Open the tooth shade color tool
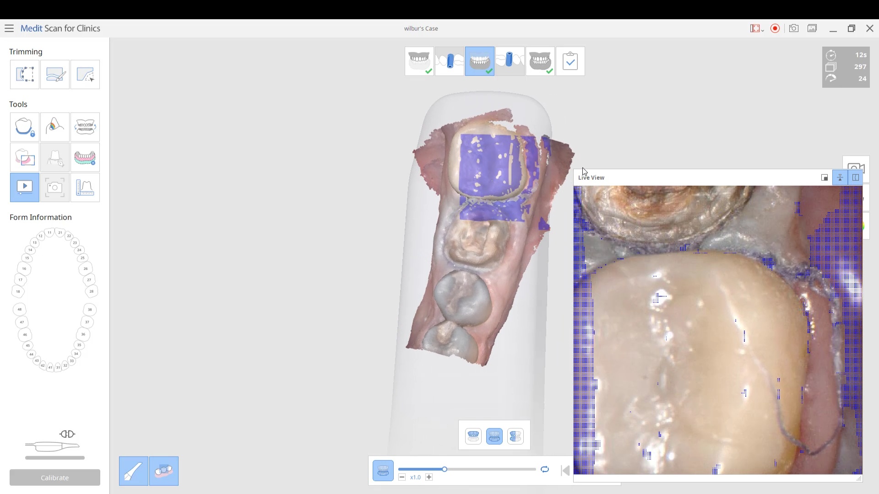The height and width of the screenshot is (494, 879). (55, 127)
